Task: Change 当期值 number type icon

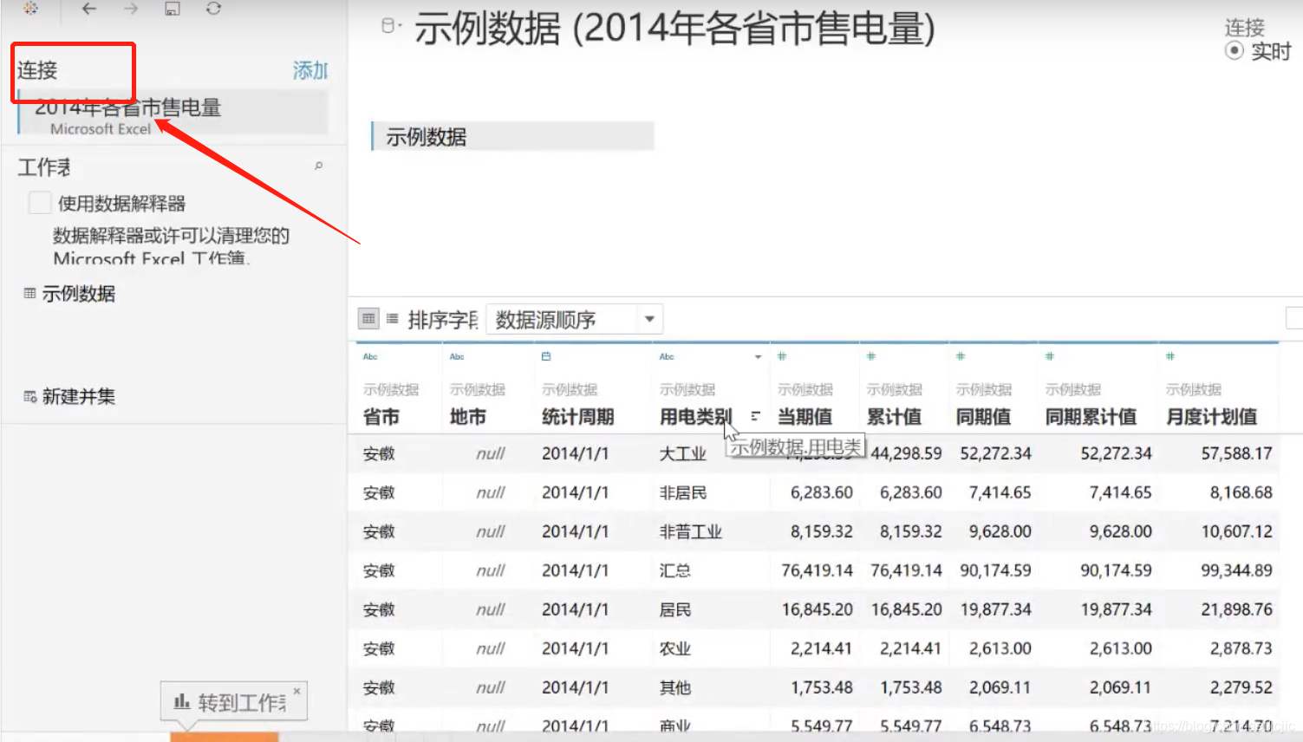Action: [x=782, y=356]
